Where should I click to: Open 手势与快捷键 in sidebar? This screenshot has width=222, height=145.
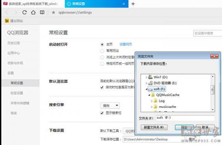pyautogui.click(x=20, y=103)
